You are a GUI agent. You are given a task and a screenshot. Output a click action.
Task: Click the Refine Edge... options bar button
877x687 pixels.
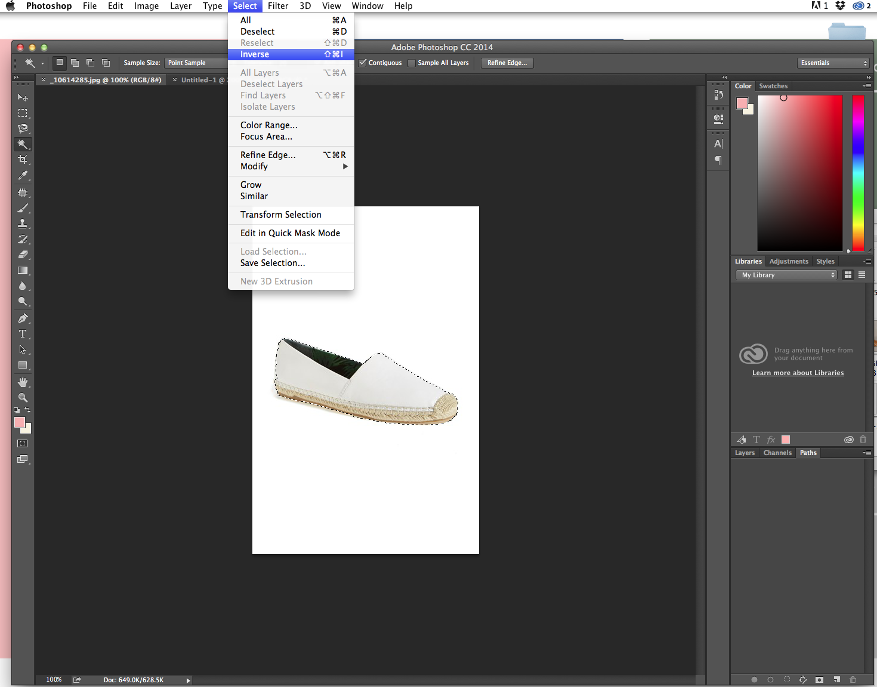pyautogui.click(x=507, y=63)
